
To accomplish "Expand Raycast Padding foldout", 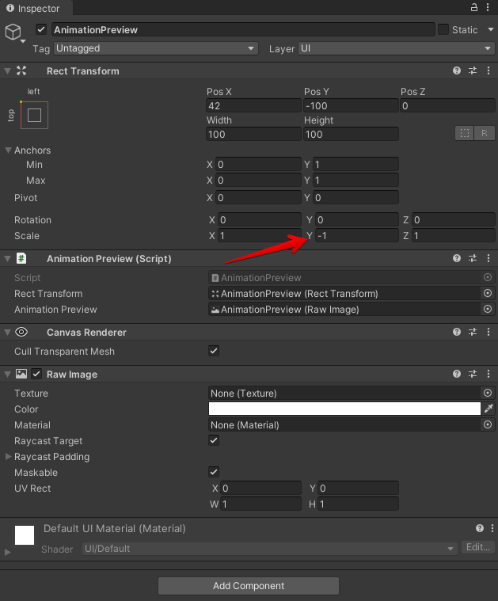I will click(x=8, y=457).
